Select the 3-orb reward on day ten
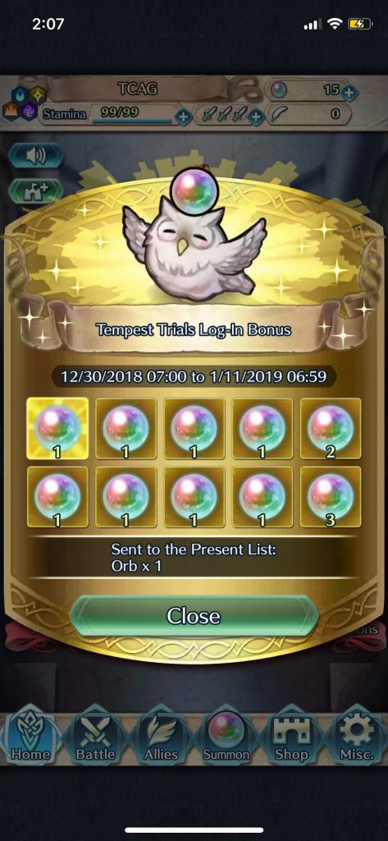This screenshot has height=841, width=388. [x=331, y=497]
